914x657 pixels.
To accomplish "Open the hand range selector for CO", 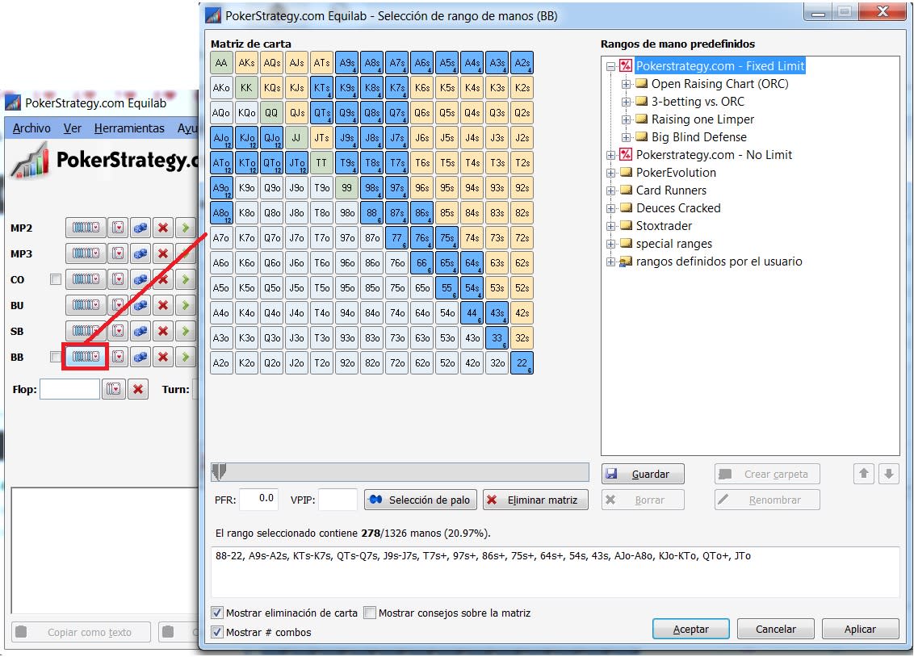I will coord(86,279).
